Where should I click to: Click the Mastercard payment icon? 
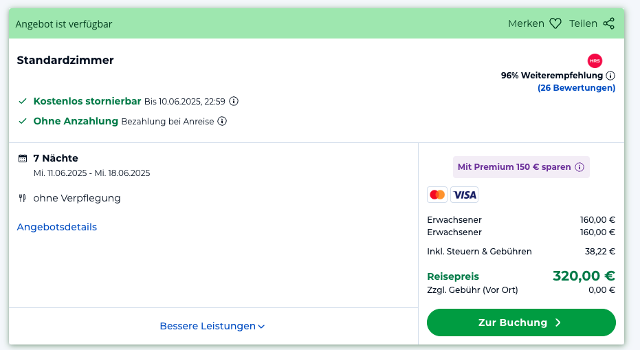(x=437, y=195)
